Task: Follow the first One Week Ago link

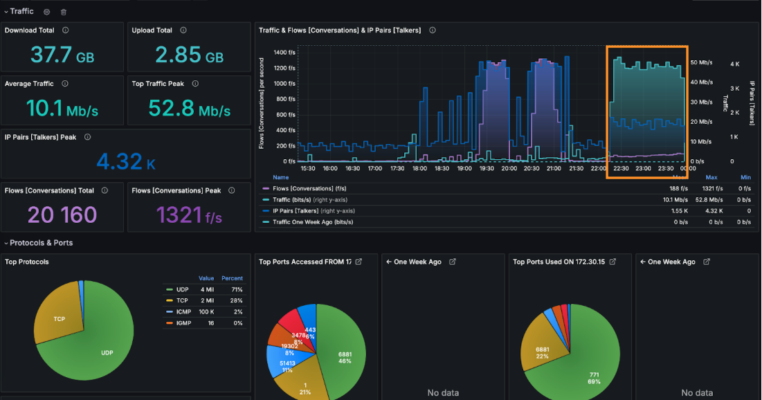Action: (x=417, y=262)
